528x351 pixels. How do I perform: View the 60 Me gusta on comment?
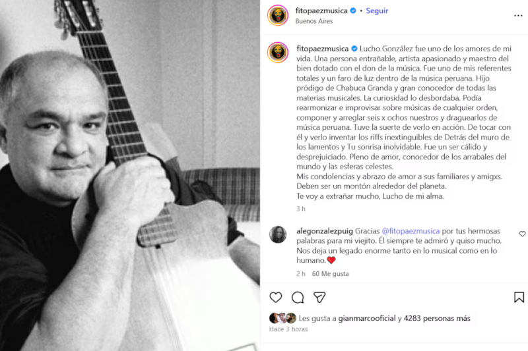coord(331,274)
